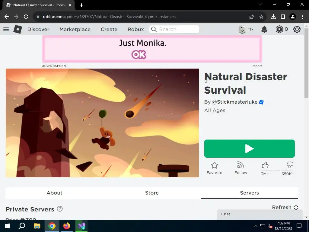The height and width of the screenshot is (232, 309).
Task: Open Chrome profile avatar
Action: (x=293, y=17)
